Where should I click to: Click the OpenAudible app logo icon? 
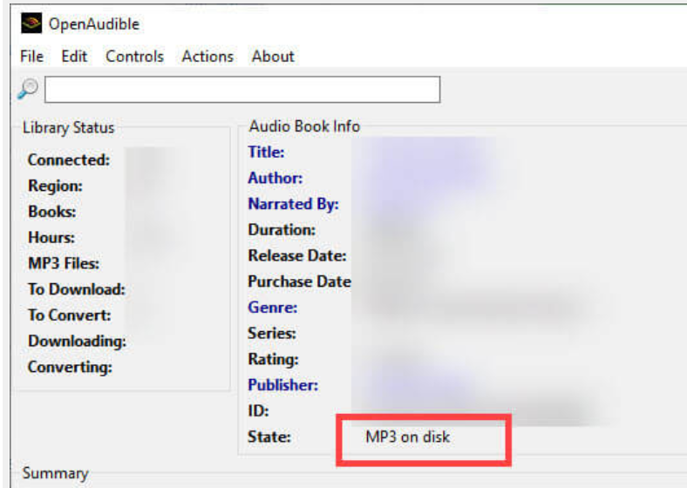[31, 24]
